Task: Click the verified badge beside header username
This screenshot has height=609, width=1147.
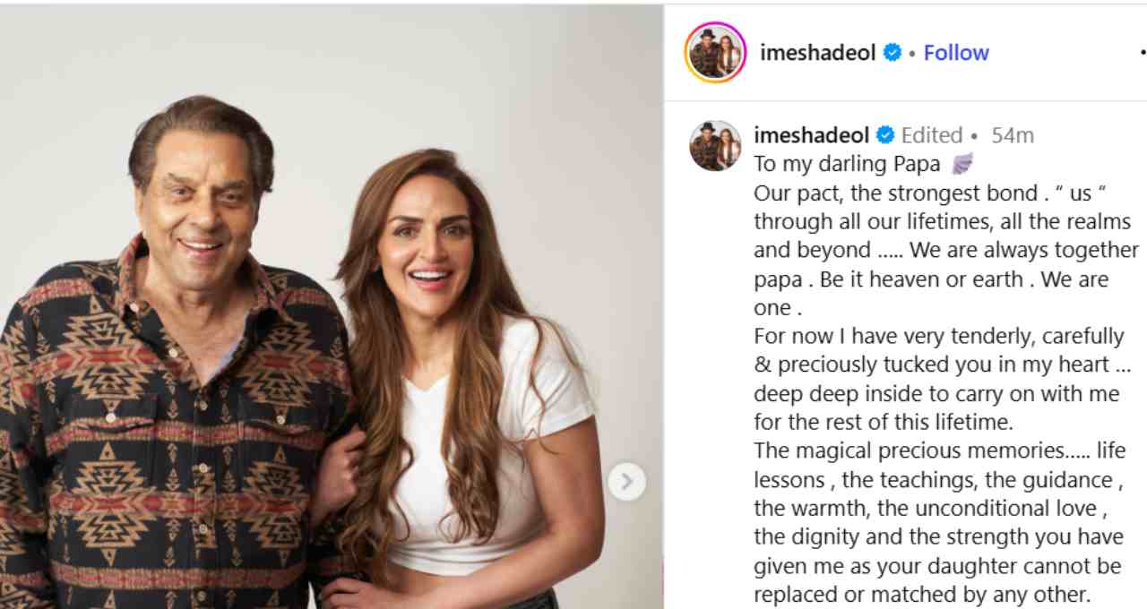Action: point(892,53)
